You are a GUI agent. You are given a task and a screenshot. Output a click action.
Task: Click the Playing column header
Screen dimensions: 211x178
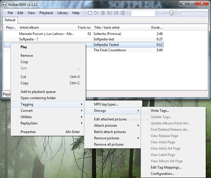[x=11, y=28]
